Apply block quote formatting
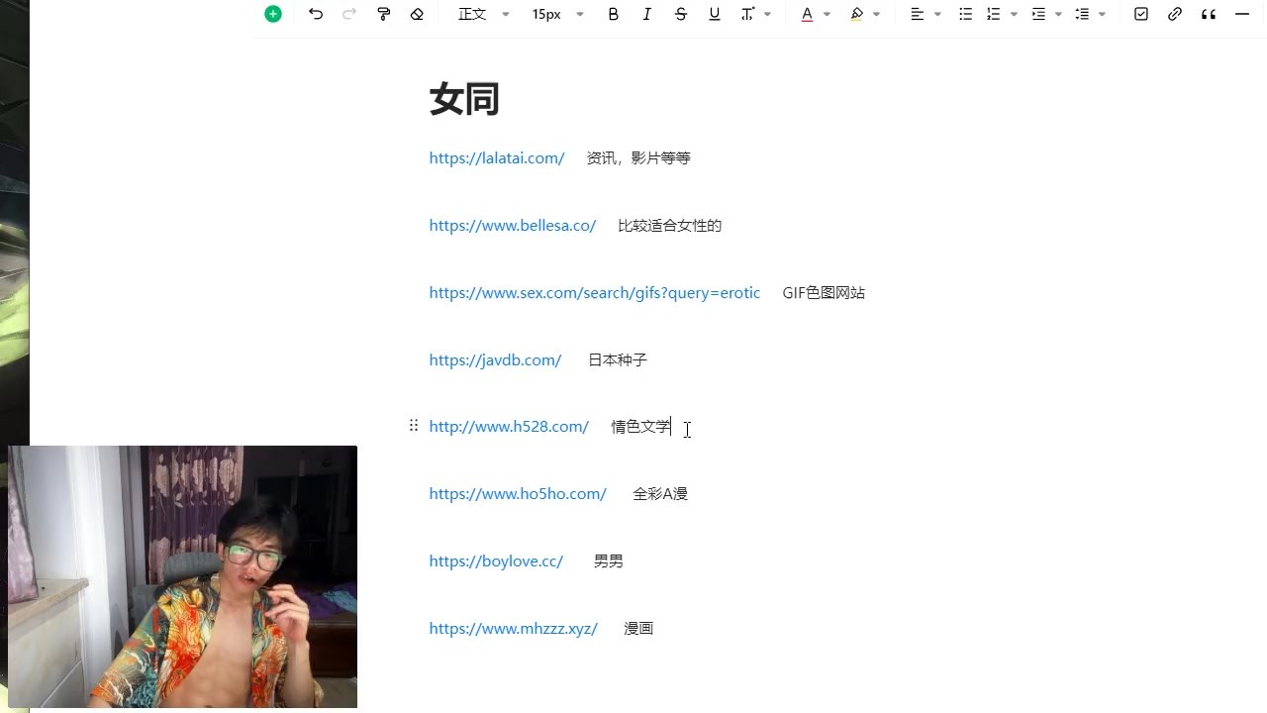The height and width of the screenshot is (713, 1267). [x=1209, y=14]
